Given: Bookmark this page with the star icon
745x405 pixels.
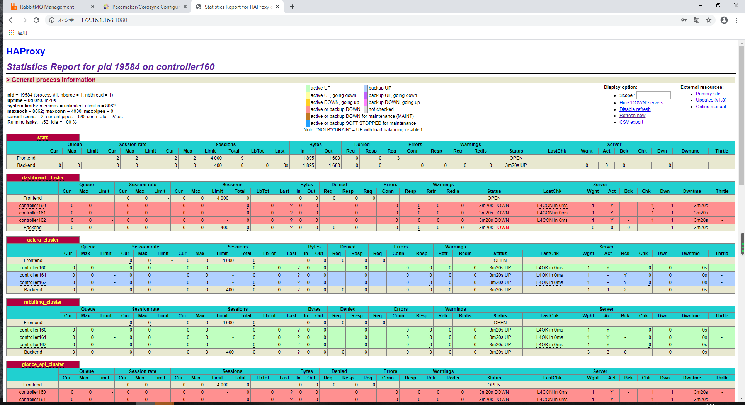Looking at the screenshot, I should pyautogui.click(x=709, y=20).
